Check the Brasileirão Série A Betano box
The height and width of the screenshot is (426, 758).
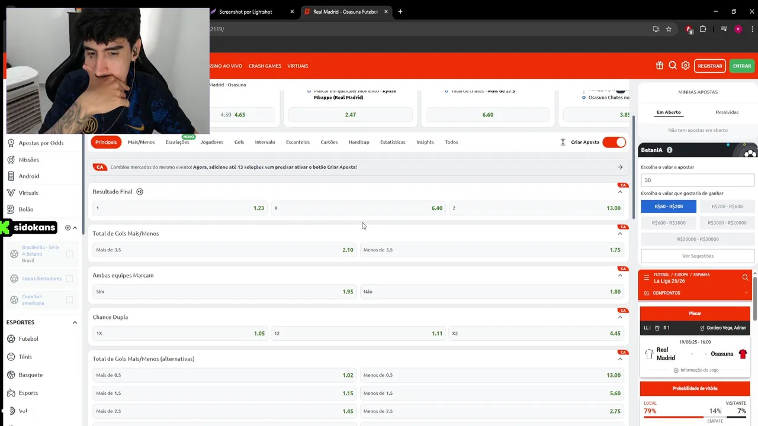69,254
